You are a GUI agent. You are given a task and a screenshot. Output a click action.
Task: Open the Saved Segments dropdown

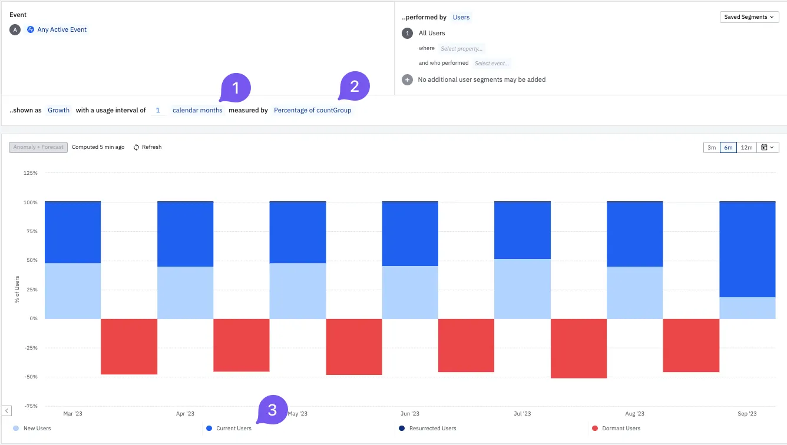749,17
